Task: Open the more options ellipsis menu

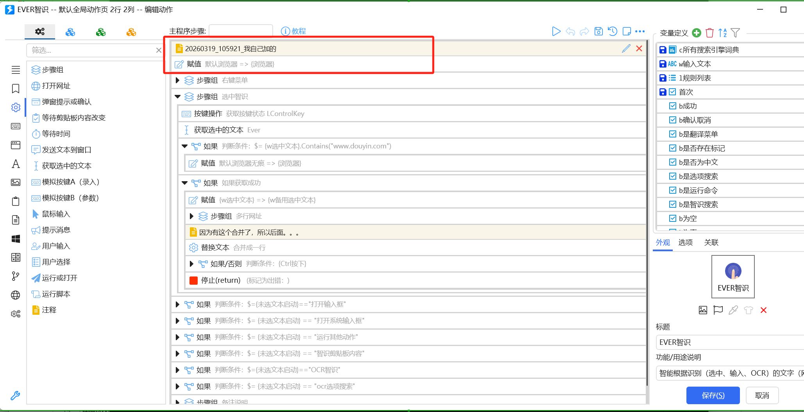Action: [x=640, y=31]
